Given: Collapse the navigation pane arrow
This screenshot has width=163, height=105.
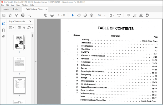Looking at the screenshot, I should [x=36, y=61].
